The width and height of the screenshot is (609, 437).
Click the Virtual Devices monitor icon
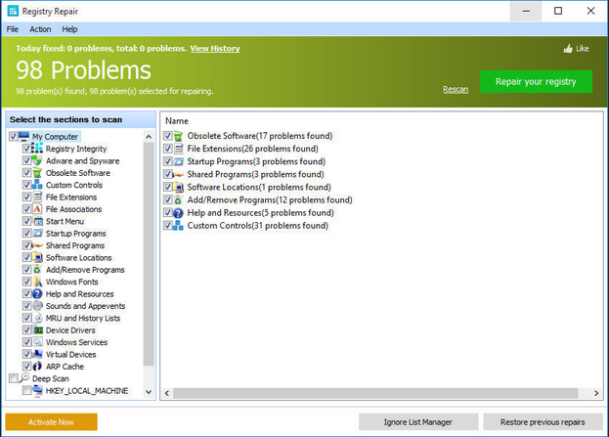pyautogui.click(x=37, y=354)
